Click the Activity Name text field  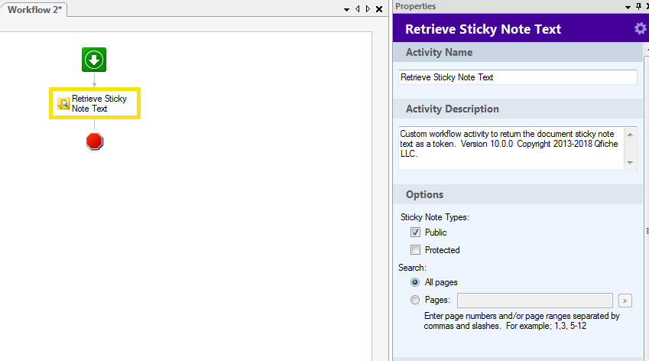pyautogui.click(x=518, y=77)
